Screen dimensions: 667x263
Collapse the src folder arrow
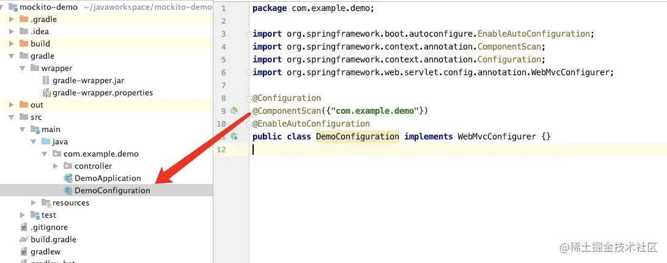[12, 117]
